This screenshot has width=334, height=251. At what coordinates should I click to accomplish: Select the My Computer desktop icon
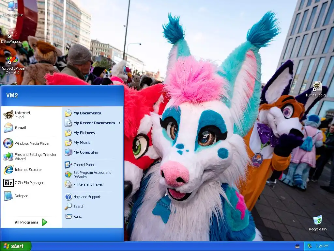coord(12,9)
